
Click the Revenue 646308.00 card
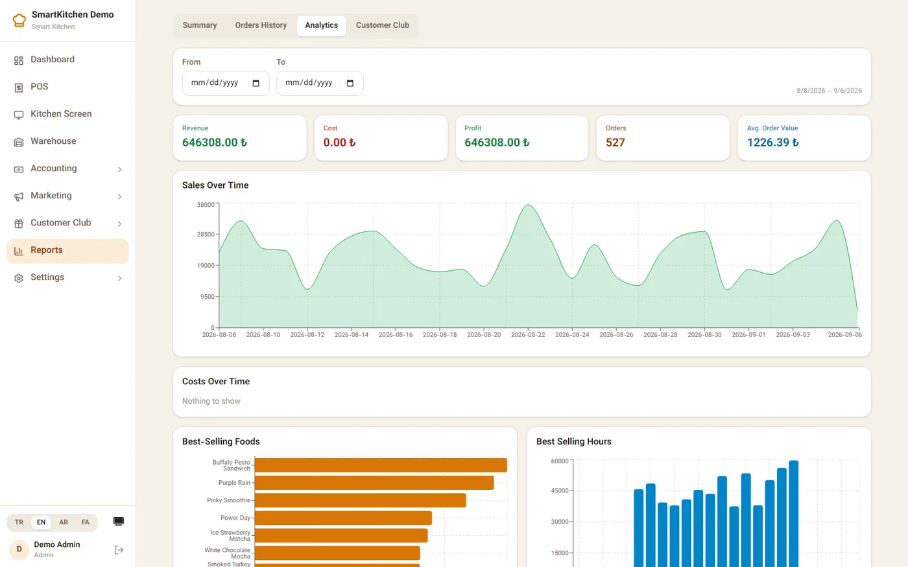pos(239,138)
